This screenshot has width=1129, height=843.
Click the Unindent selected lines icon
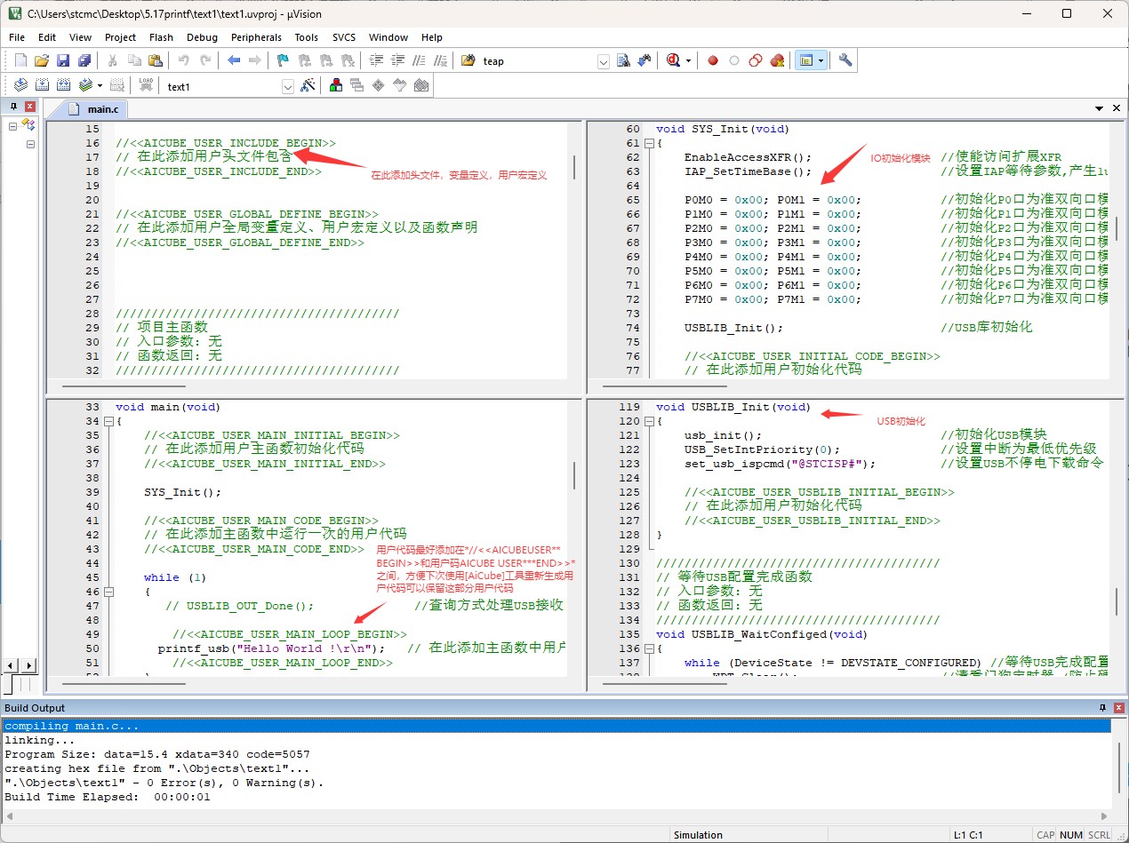[397, 60]
